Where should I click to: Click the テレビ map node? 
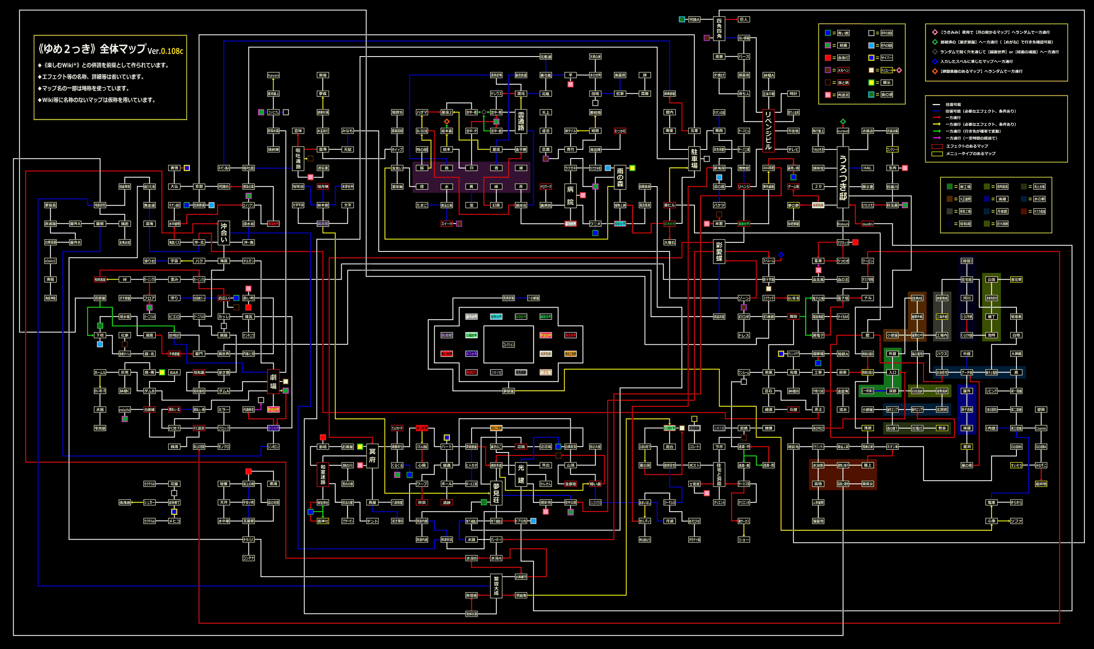[793, 149]
